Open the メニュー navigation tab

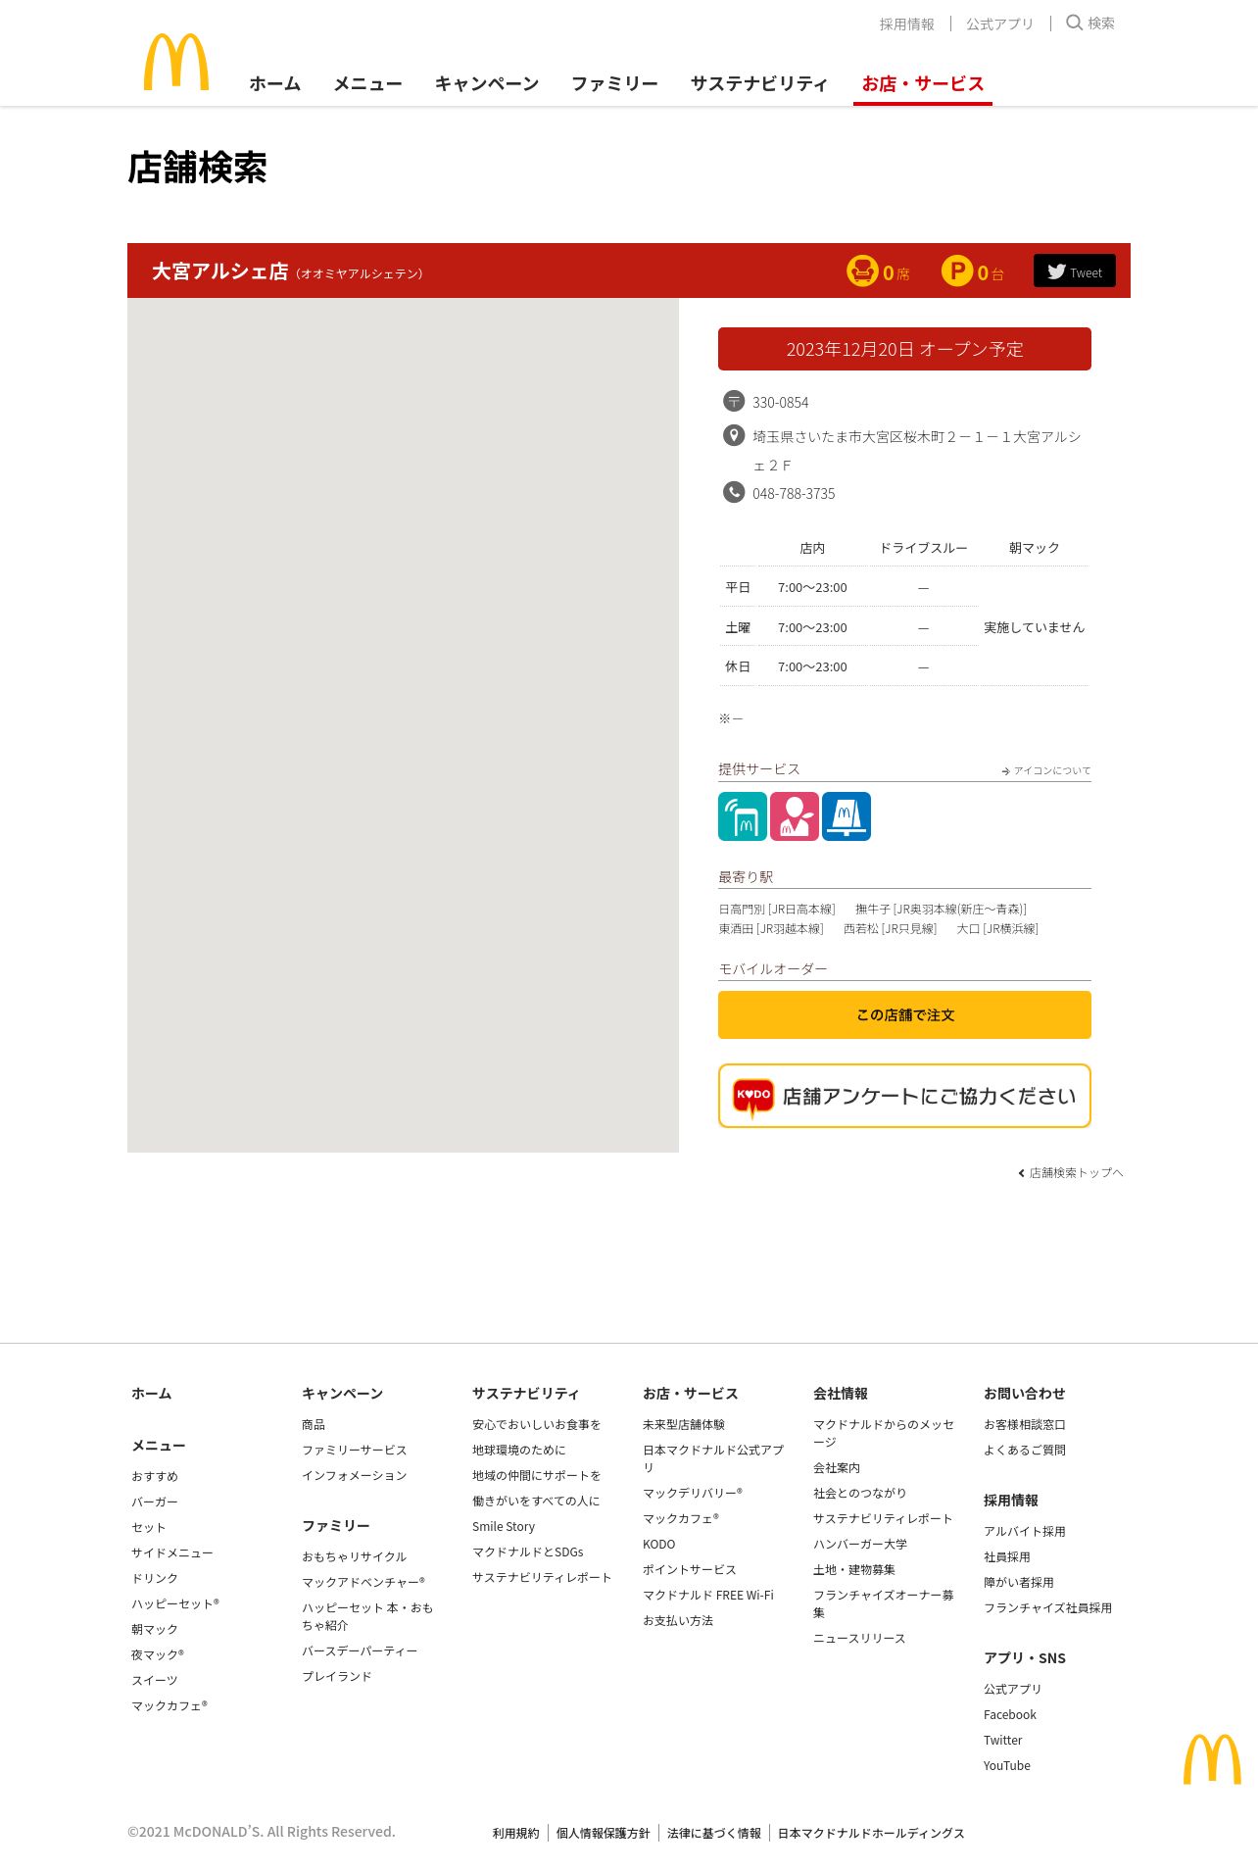point(368,84)
